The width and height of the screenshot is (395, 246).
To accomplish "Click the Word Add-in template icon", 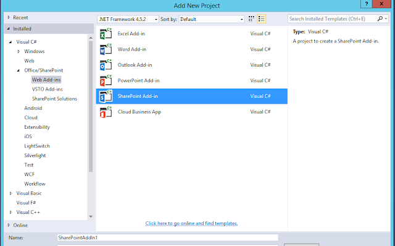I will click(106, 49).
